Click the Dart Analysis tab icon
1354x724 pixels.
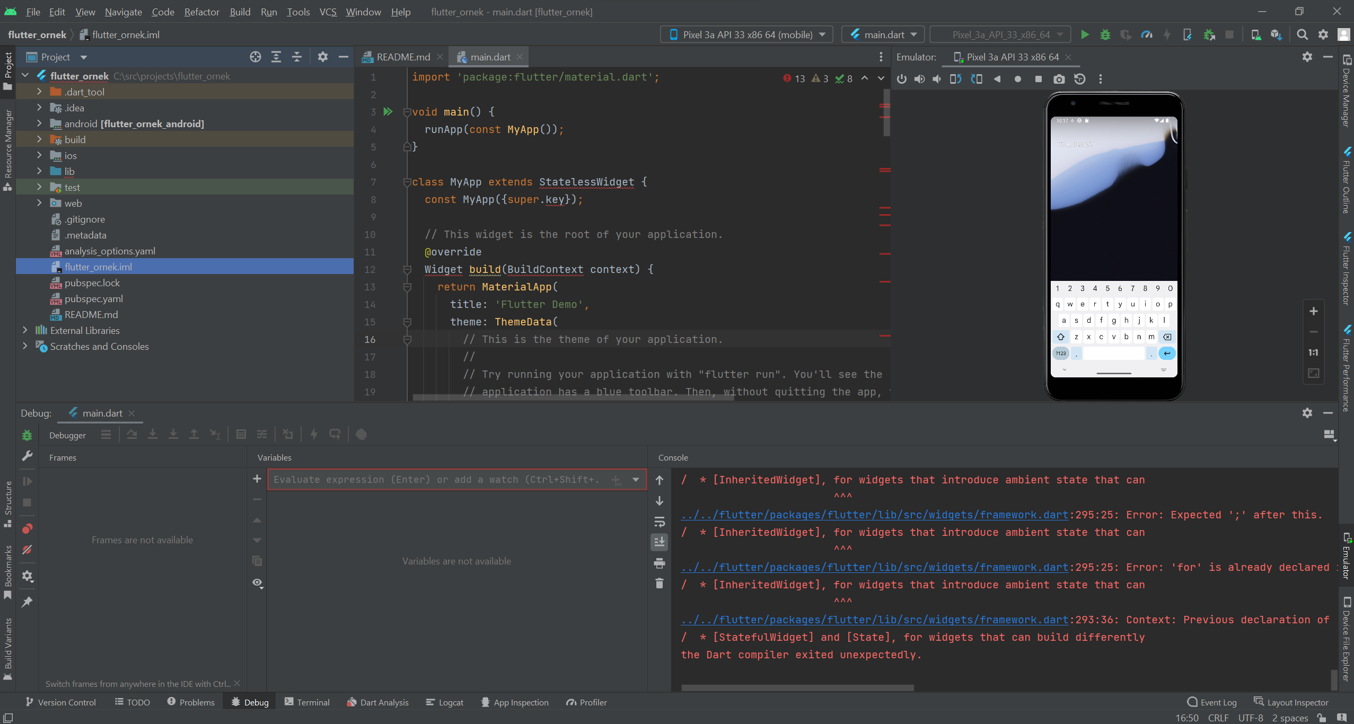pyautogui.click(x=352, y=702)
